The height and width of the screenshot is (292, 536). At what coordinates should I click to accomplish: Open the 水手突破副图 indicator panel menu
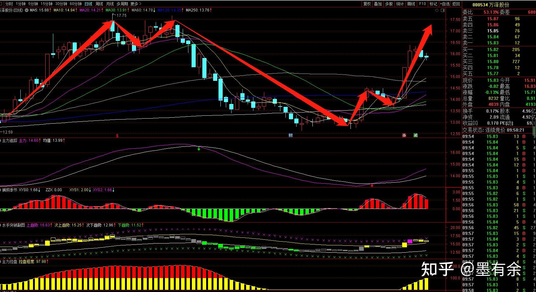(x=13, y=225)
